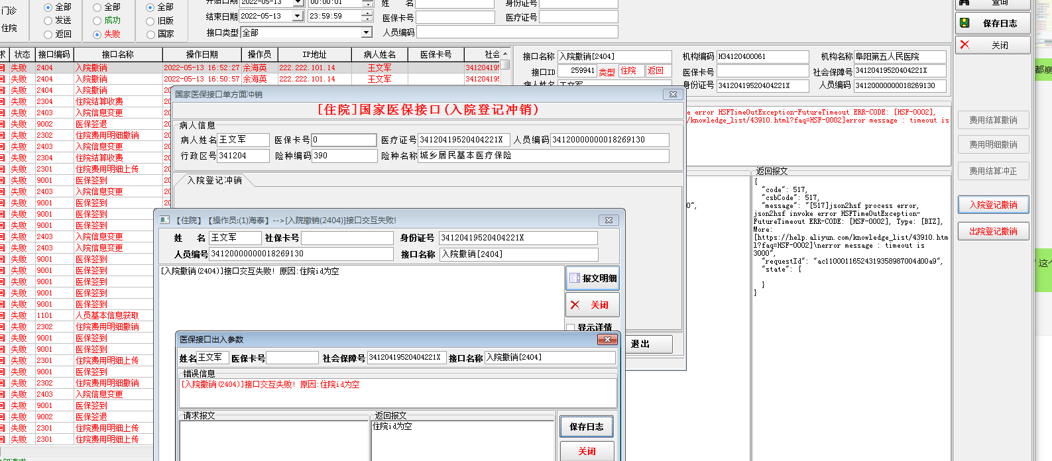The width and height of the screenshot is (1052, 461).
Task: Click 关闭 with red X beside 显示详情
Action: click(593, 305)
